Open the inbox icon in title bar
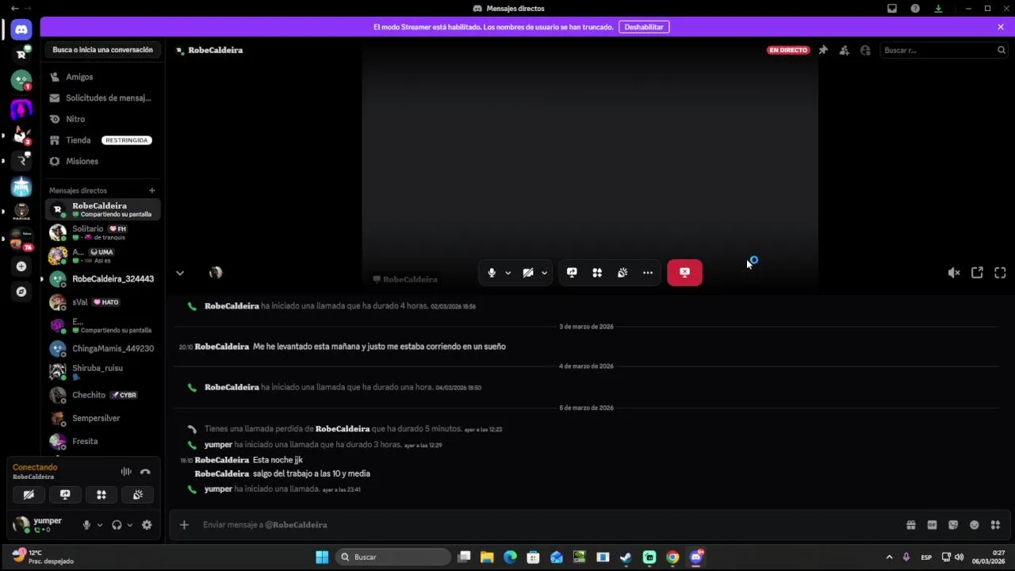 (892, 9)
